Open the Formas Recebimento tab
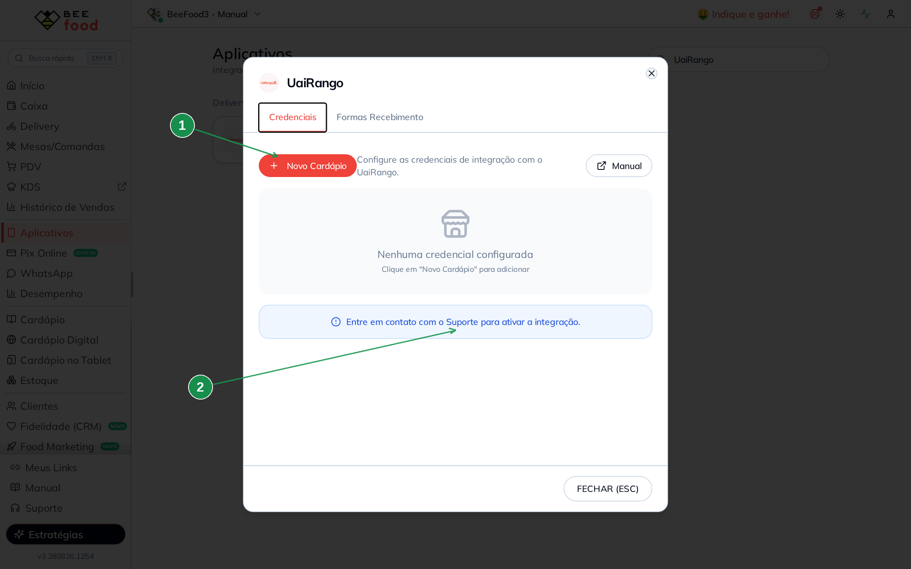Image resolution: width=911 pixels, height=569 pixels. [x=380, y=117]
